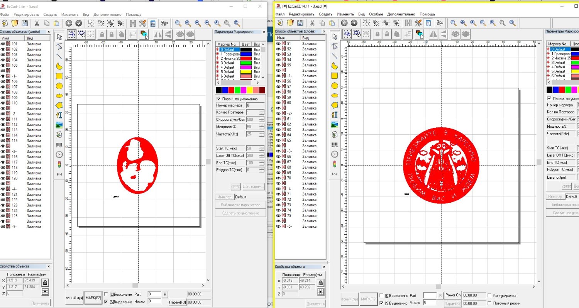Click the Save icon in right EzCad2 toolbar

click(300, 23)
